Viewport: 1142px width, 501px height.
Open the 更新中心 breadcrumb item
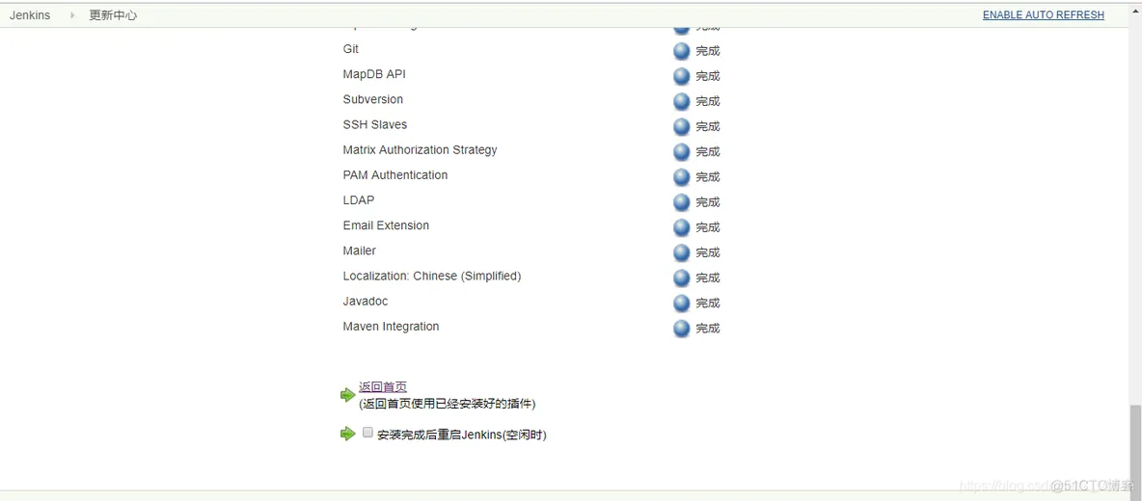[113, 15]
